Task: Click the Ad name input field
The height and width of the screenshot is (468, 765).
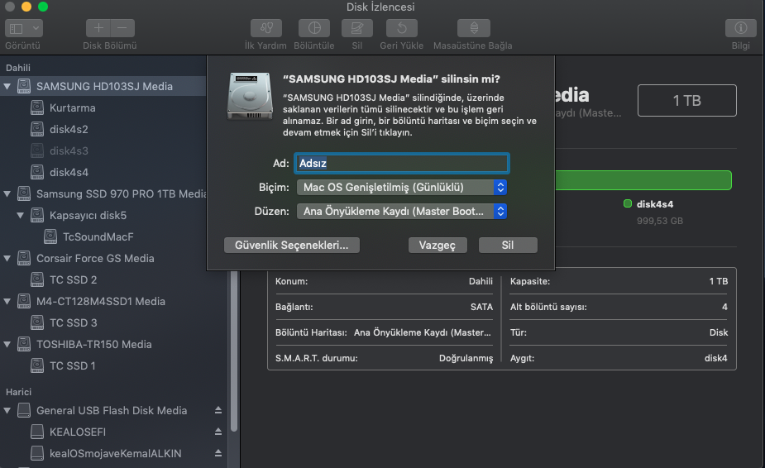Action: [x=401, y=164]
